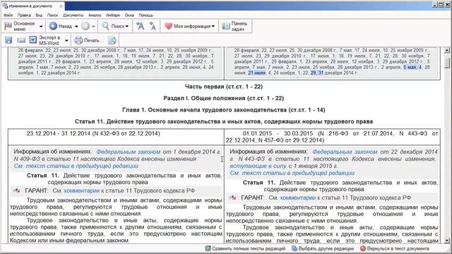
Task: Click highlighted date 21 июля in the right box
Action: click(x=257, y=73)
